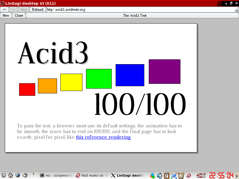Click the panel icon after the globe
This screenshot has height=179, width=239.
tap(25, 175)
